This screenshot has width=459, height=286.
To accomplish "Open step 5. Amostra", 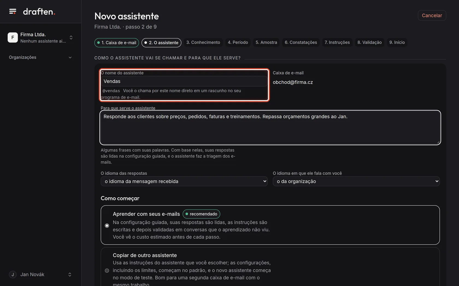I will click(x=266, y=42).
